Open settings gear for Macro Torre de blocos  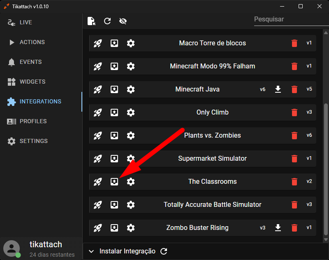point(131,43)
